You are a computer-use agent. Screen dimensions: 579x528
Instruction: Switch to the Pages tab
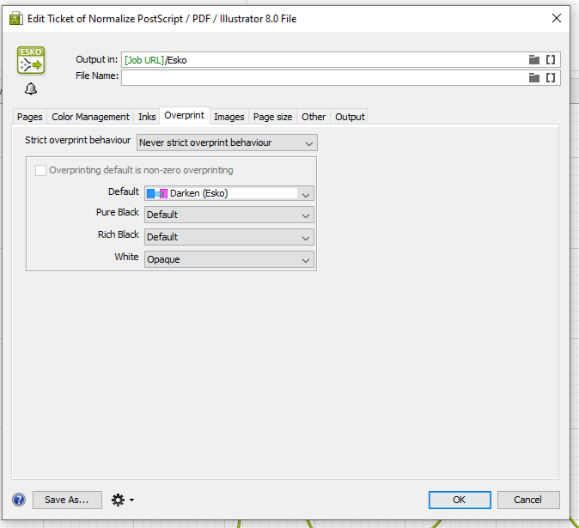[30, 117]
